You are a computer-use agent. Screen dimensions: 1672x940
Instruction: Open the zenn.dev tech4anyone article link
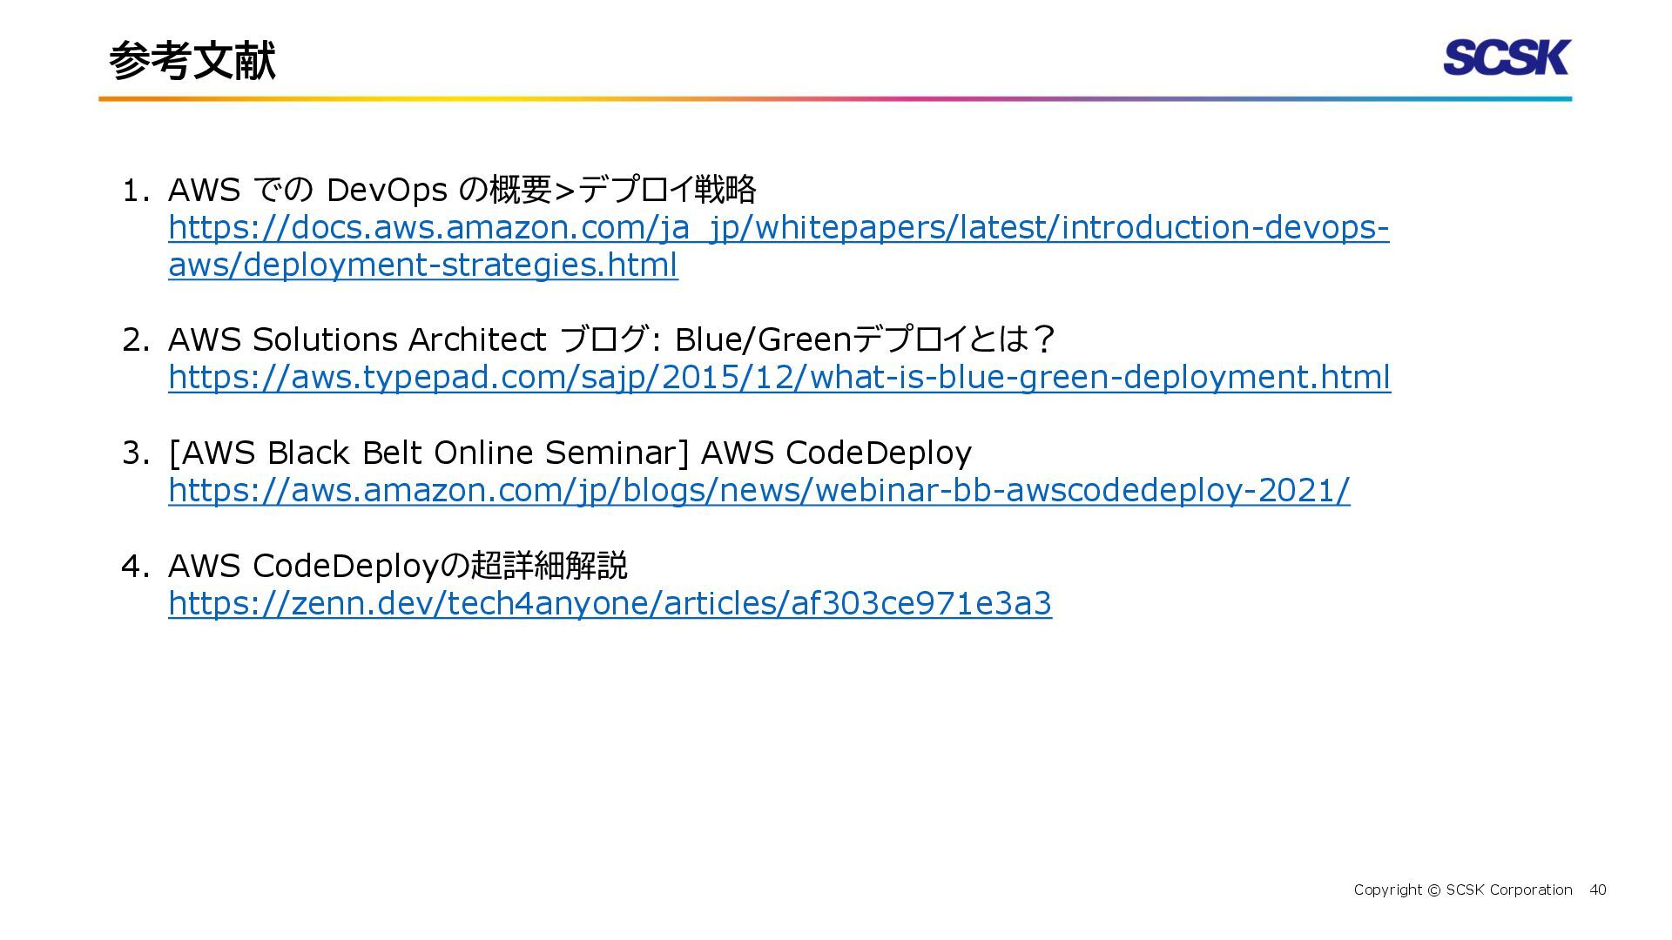coord(610,603)
